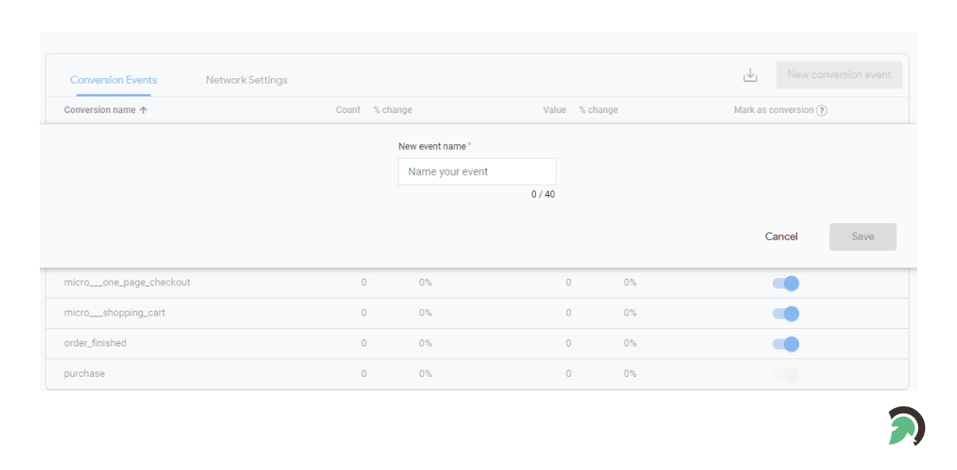Click the Conversion name sort arrow
This screenshot has width=957, height=470.
144,111
